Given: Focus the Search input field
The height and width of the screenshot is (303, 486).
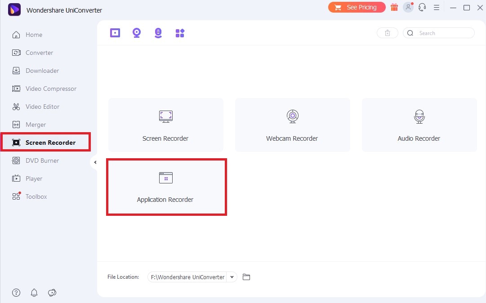Looking at the screenshot, I should pos(439,33).
